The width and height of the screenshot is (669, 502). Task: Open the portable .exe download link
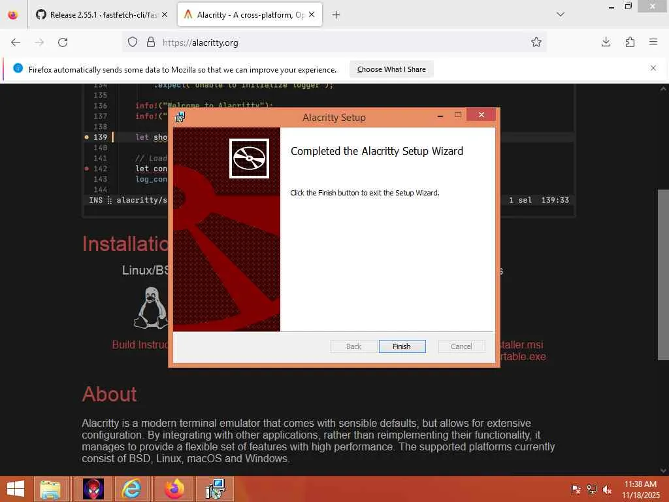coord(523,356)
